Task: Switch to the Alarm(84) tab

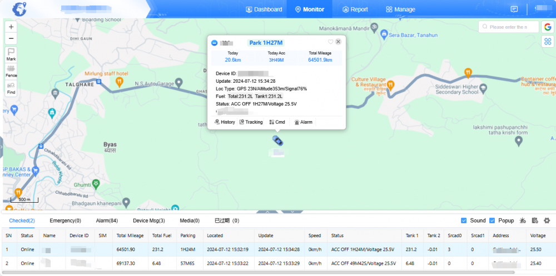Action: tap(107, 220)
